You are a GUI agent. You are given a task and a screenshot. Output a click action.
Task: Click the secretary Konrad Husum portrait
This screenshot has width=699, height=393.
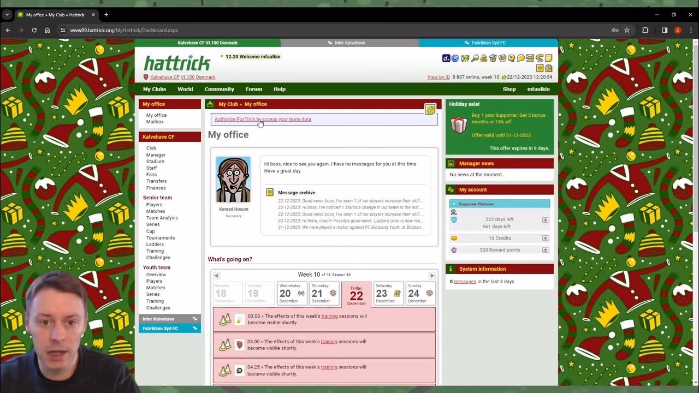click(233, 180)
